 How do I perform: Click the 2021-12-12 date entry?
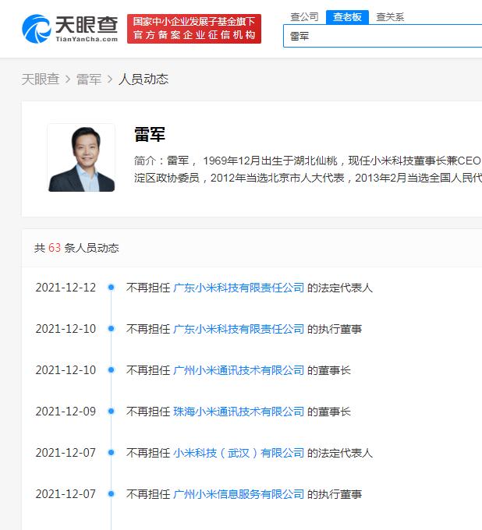(x=66, y=288)
